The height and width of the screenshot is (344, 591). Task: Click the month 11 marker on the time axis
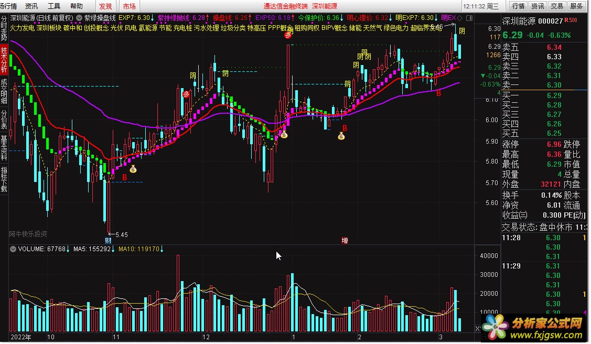point(116,337)
